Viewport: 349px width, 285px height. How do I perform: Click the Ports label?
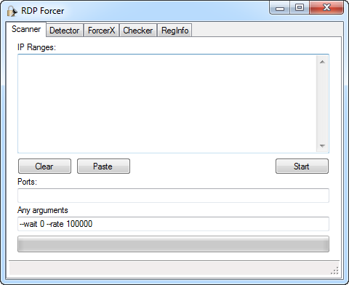click(27, 182)
